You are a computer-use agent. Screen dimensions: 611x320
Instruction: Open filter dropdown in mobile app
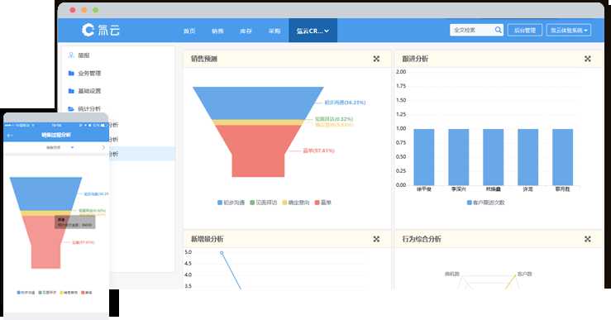(60, 148)
